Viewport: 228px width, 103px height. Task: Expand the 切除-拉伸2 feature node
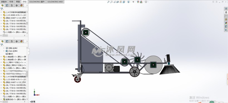click(x=4, y=48)
